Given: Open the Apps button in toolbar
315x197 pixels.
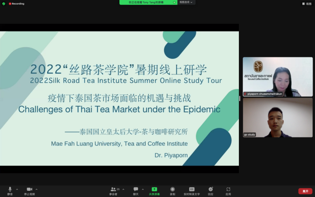Looking at the screenshot, I should point(228,190).
